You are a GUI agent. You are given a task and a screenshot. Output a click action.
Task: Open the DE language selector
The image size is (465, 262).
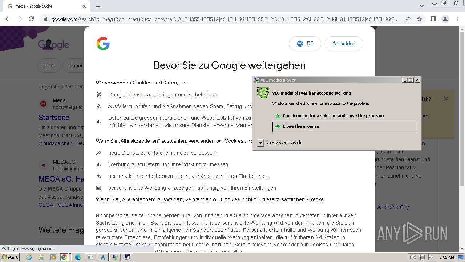pyautogui.click(x=305, y=44)
